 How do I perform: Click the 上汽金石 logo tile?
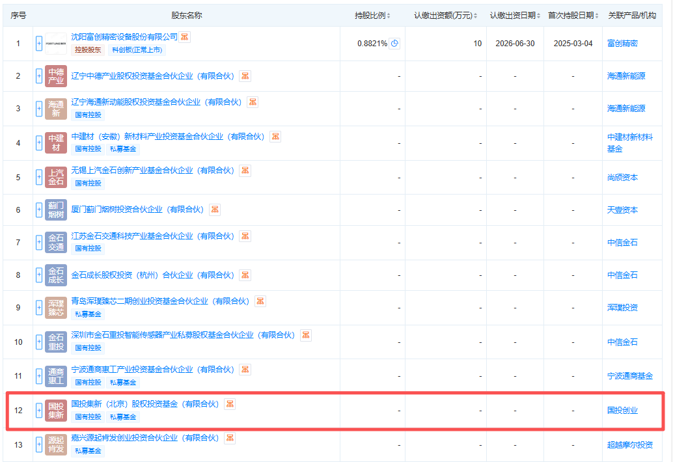56,177
